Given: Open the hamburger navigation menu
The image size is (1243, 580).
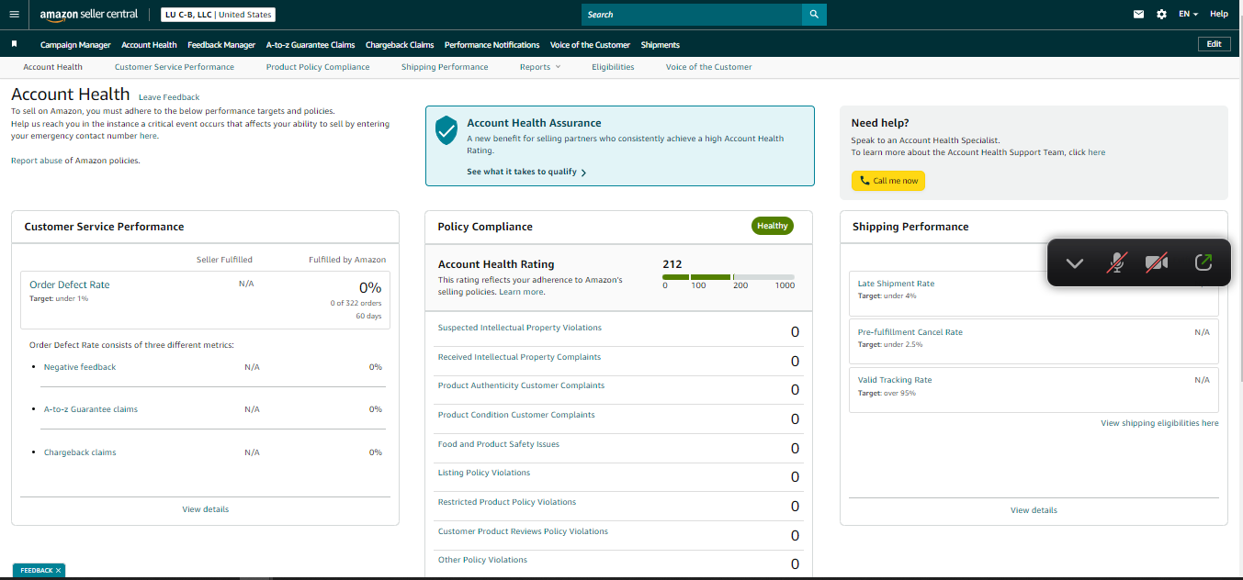Looking at the screenshot, I should 14,15.
